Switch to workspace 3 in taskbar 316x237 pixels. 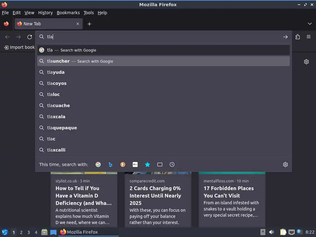click(29, 232)
